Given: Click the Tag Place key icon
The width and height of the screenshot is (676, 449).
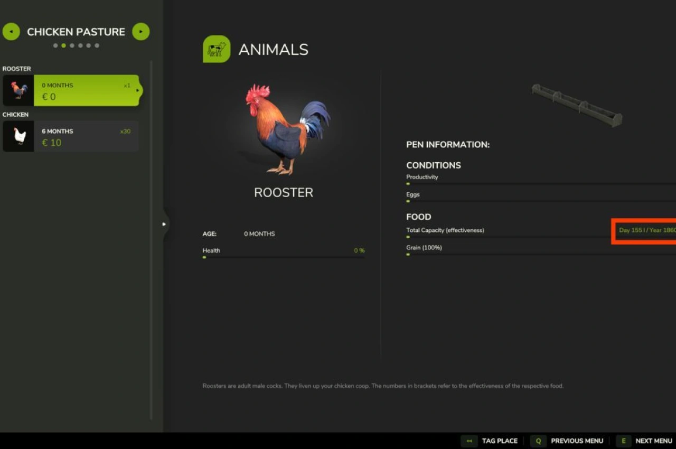Looking at the screenshot, I should tap(469, 441).
